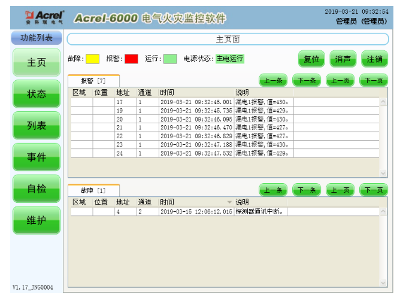Select the 报警 [7] tab
The image size is (400, 298).
93,80
